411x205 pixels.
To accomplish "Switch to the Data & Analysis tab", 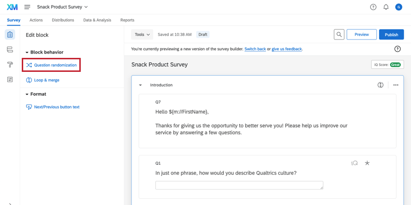I will point(97,20).
